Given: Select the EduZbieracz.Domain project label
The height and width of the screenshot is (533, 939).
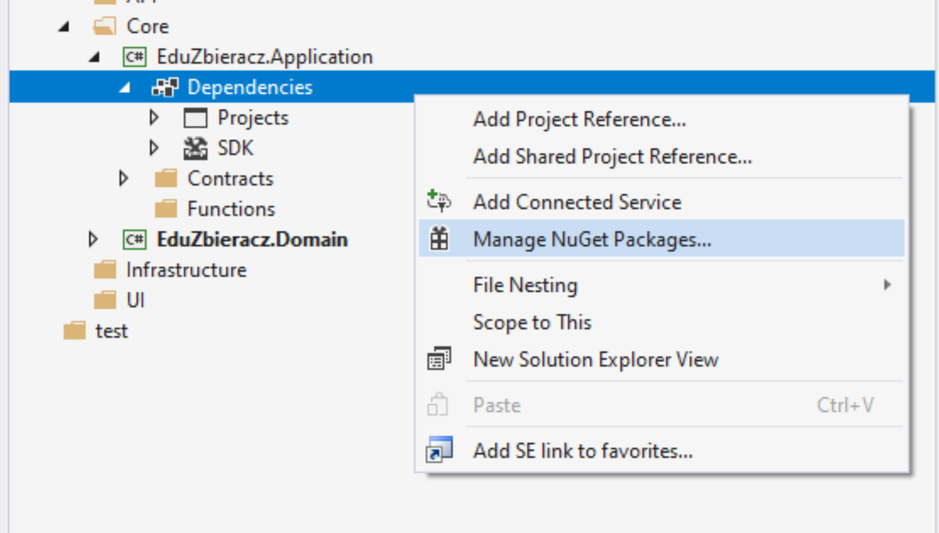Looking at the screenshot, I should (252, 240).
